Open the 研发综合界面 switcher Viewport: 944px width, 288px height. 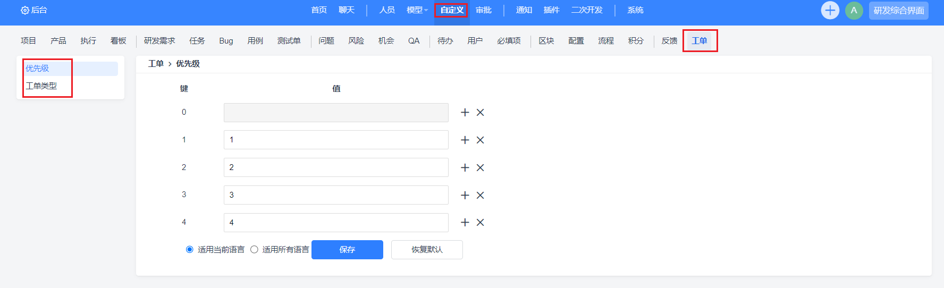pyautogui.click(x=898, y=11)
